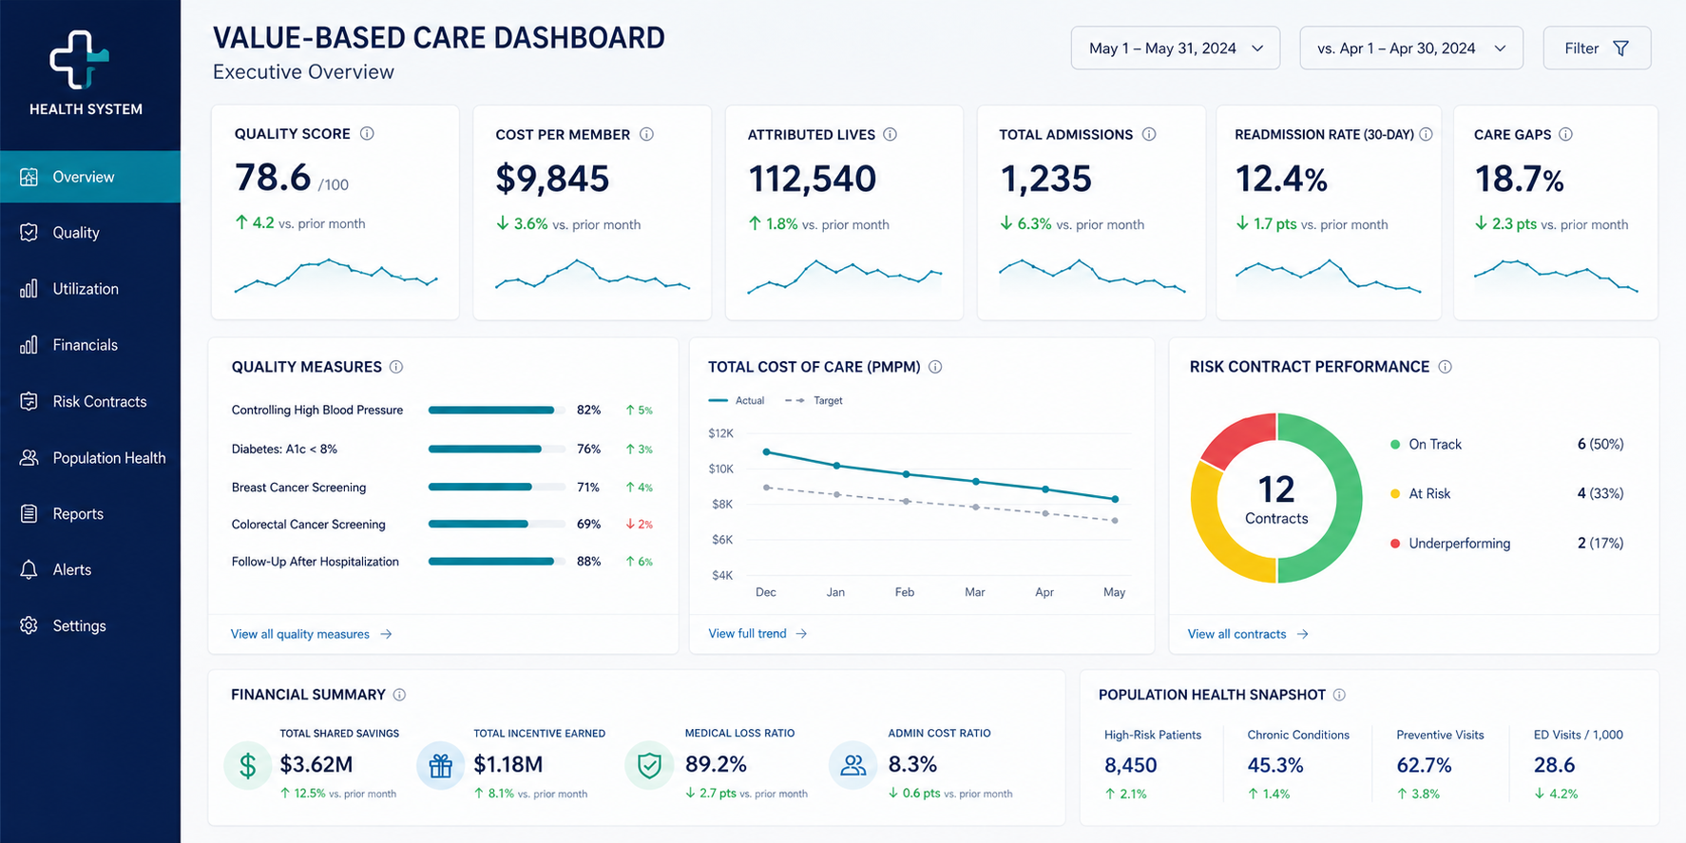Click info icon beside Quality Measures
Image resolution: width=1686 pixels, height=843 pixels.
tap(396, 367)
